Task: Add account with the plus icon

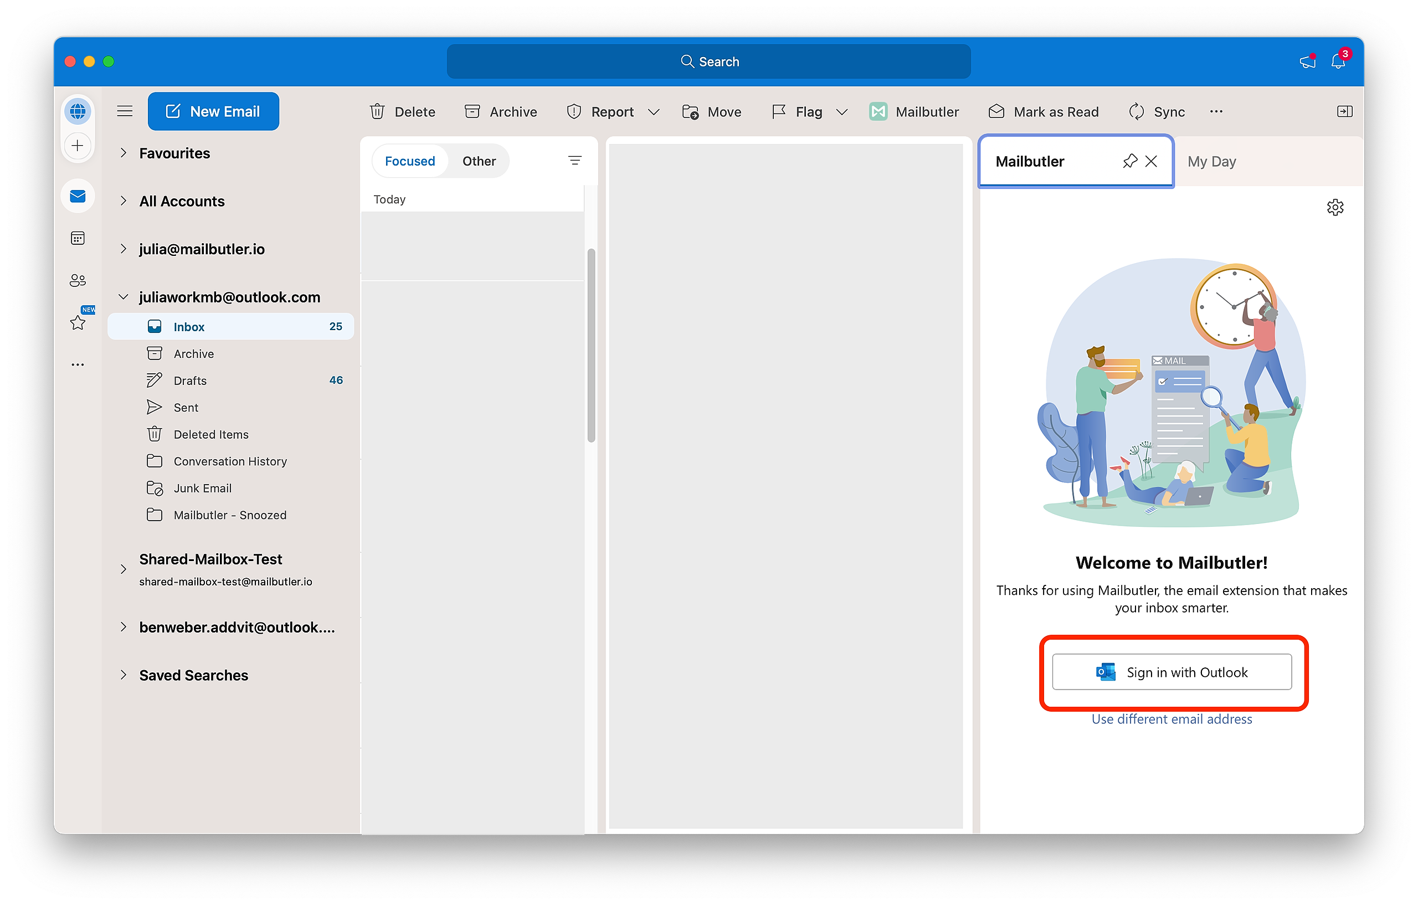Action: click(x=78, y=146)
